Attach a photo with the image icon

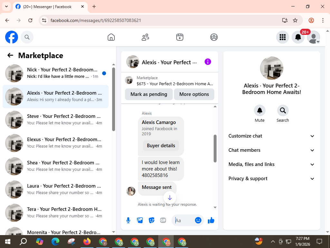[140, 220]
